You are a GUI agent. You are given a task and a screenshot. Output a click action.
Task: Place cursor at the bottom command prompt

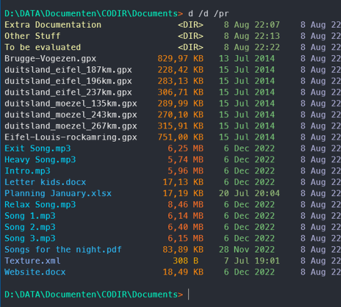(x=188, y=294)
